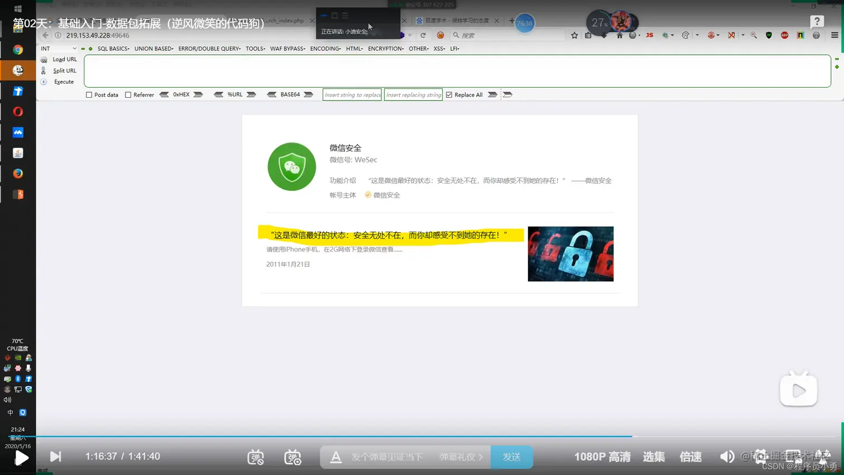This screenshot has width=844, height=475.
Task: Change video quality from 1080P 高清
Action: [x=602, y=457]
